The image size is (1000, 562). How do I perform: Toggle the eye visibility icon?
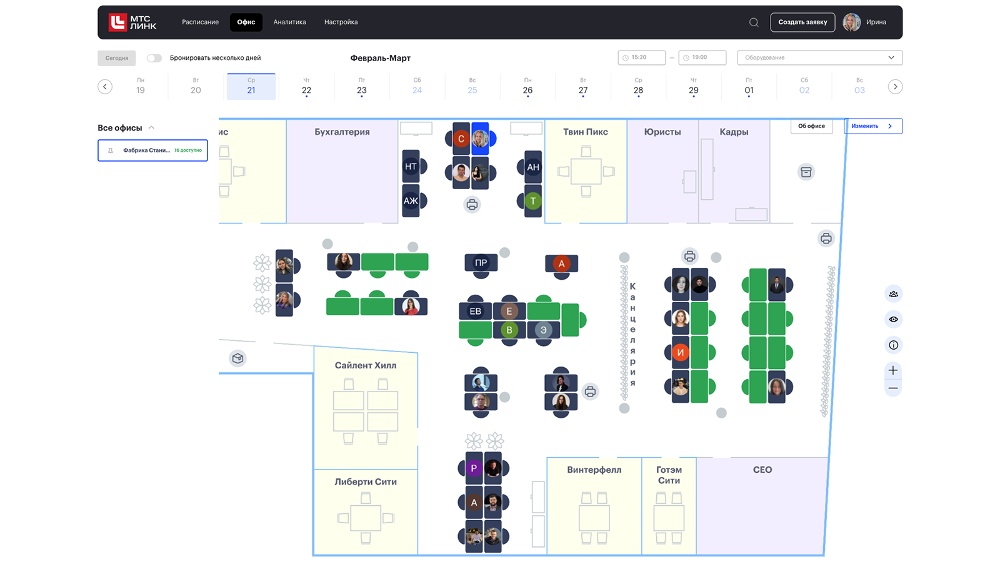[x=893, y=320]
